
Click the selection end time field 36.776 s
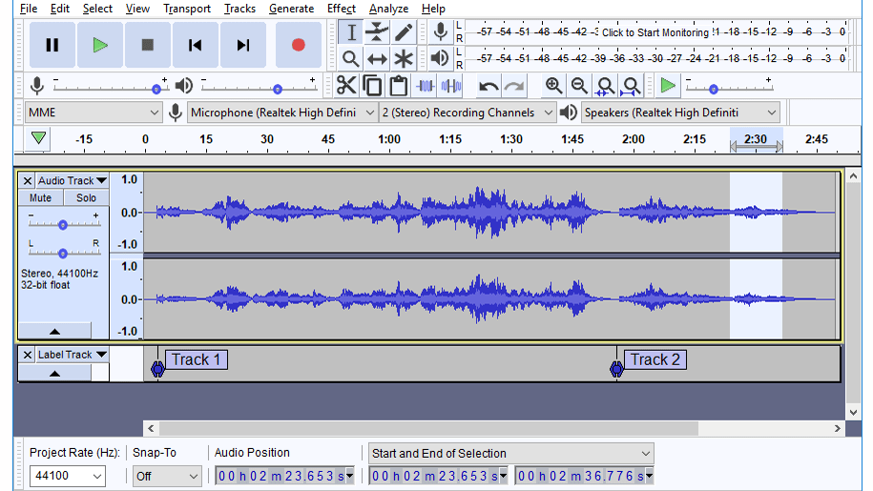point(585,476)
